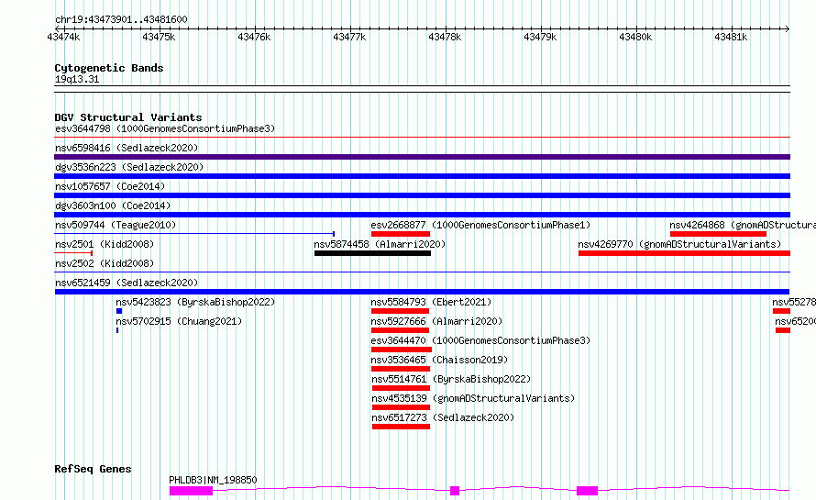Click the 43476k ruler tick label
Viewport: 816px width, 500px height.
[x=254, y=37]
